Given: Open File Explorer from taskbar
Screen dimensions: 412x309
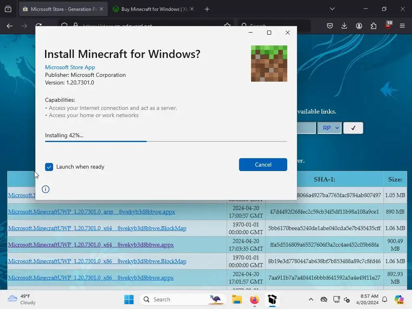Looking at the screenshot, I should coord(237,299).
